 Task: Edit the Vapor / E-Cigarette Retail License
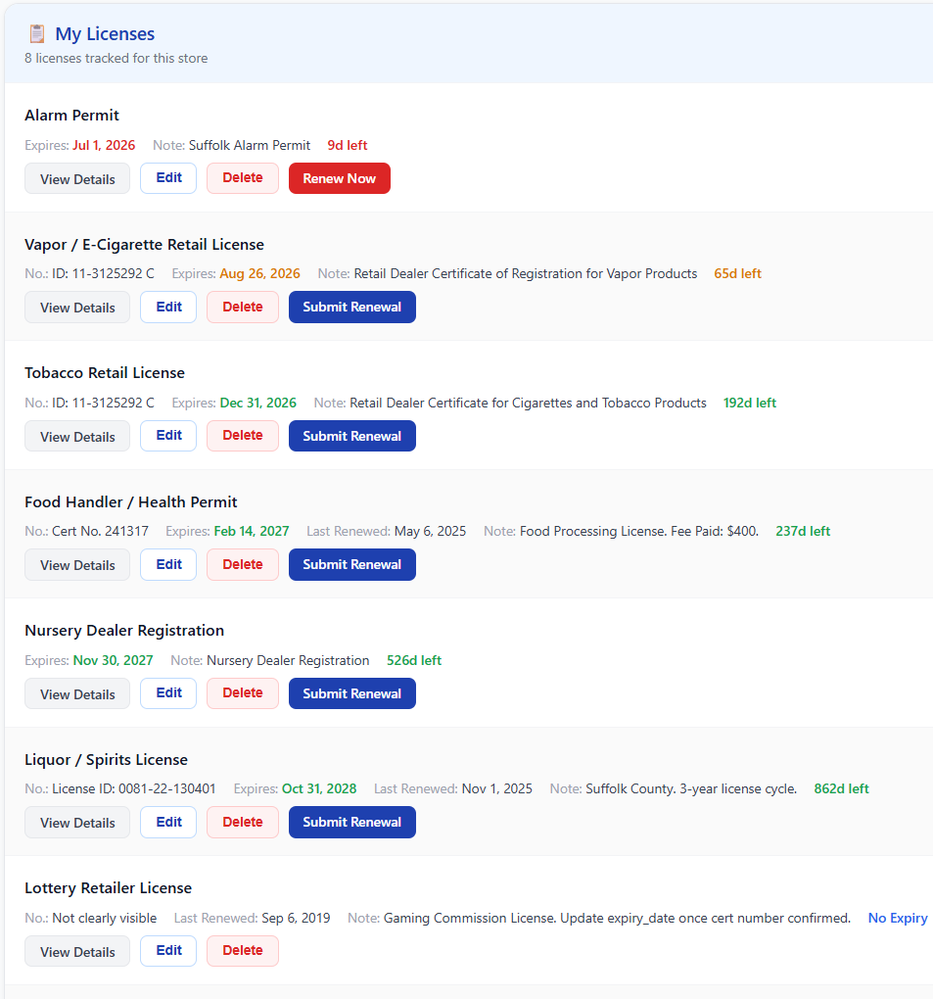168,308
